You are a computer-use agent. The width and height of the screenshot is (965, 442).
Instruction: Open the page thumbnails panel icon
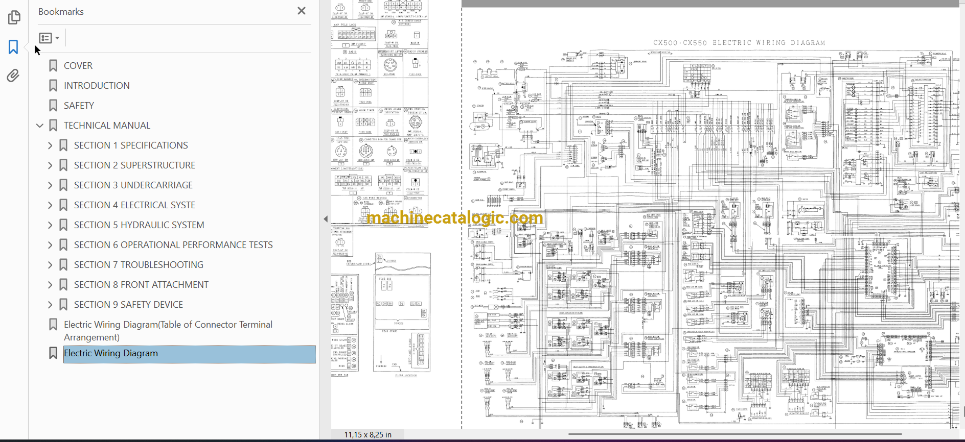[x=14, y=17]
